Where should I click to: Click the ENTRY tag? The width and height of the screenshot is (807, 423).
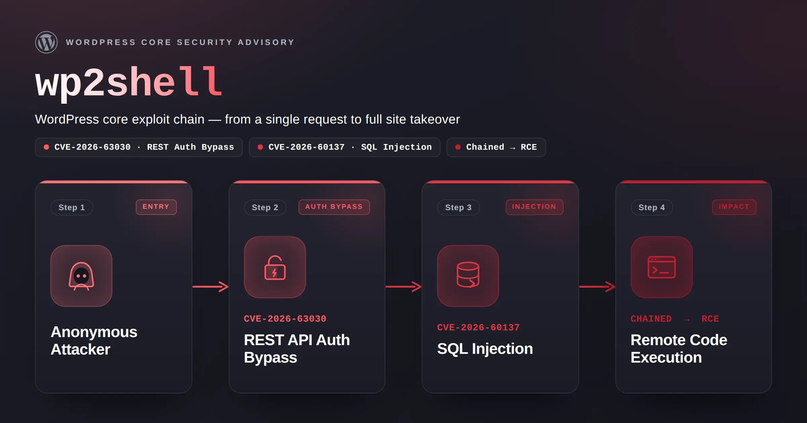(156, 207)
